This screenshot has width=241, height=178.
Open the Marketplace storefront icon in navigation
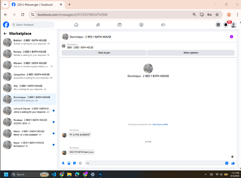click(x=141, y=25)
